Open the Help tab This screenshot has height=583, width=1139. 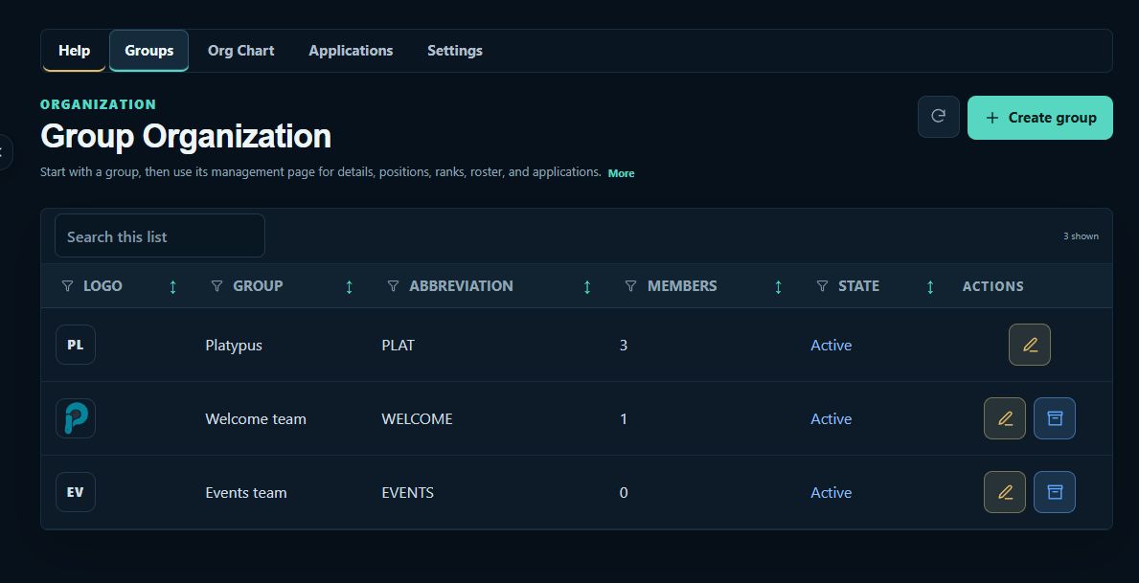click(74, 50)
